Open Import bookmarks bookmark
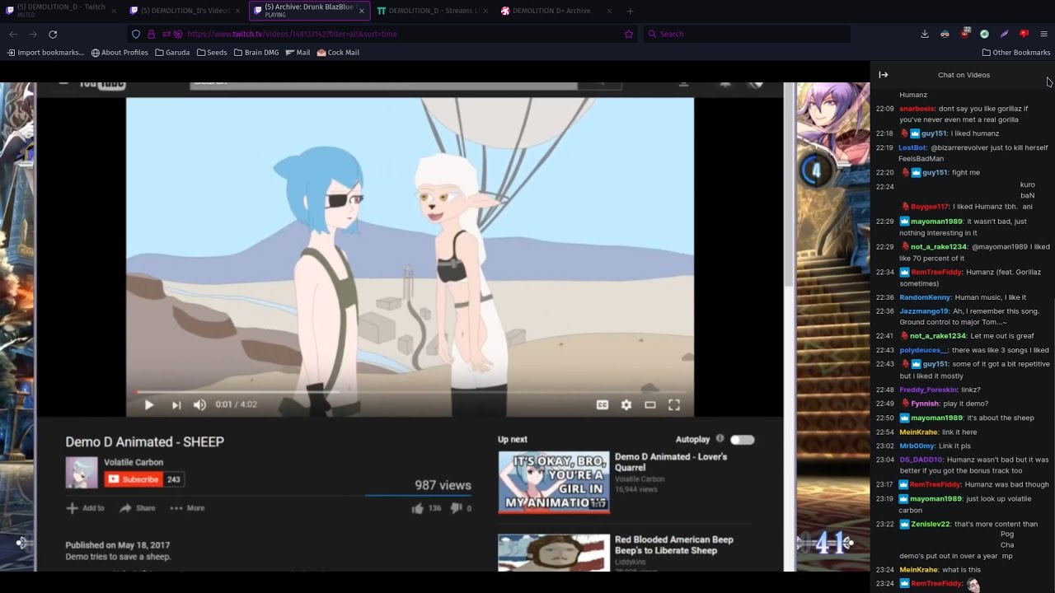This screenshot has width=1055, height=593. (45, 52)
